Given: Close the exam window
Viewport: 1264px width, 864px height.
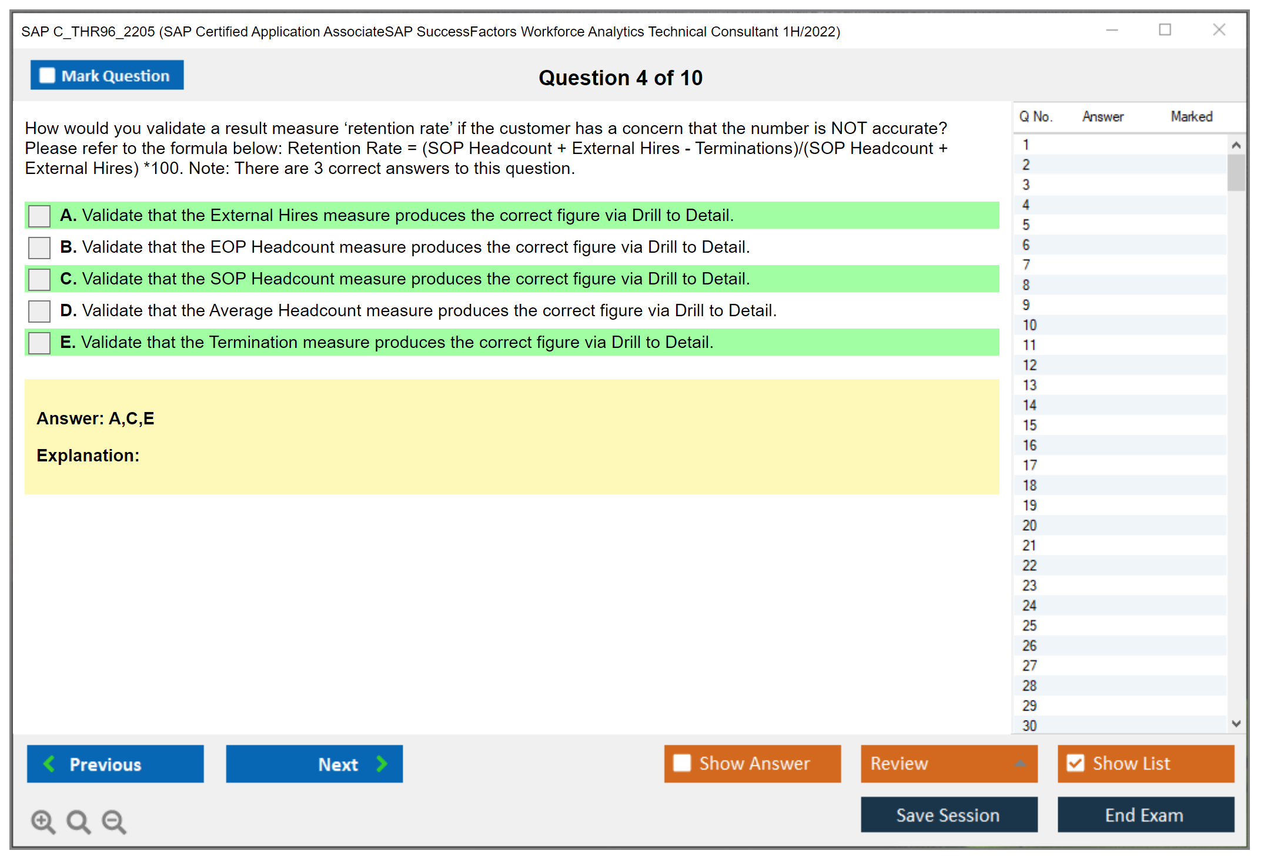Looking at the screenshot, I should point(1219,30).
